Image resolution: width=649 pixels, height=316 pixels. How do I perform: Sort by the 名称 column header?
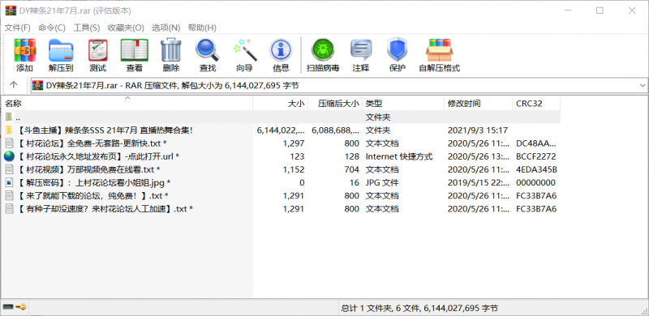[127, 104]
